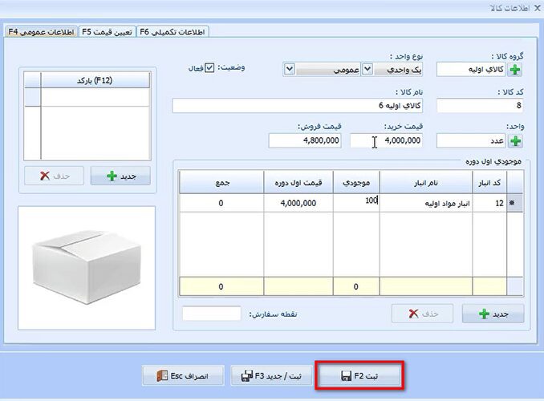This screenshot has height=401, width=544.
Task: Click حذف button under barcode list
Action: (x=54, y=176)
